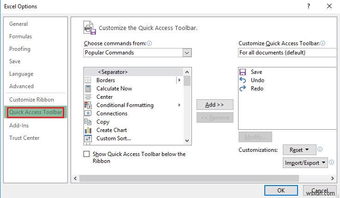Image resolution: width=340 pixels, height=198 pixels.
Task: Select the Save icon in toolbar list
Action: [243, 72]
